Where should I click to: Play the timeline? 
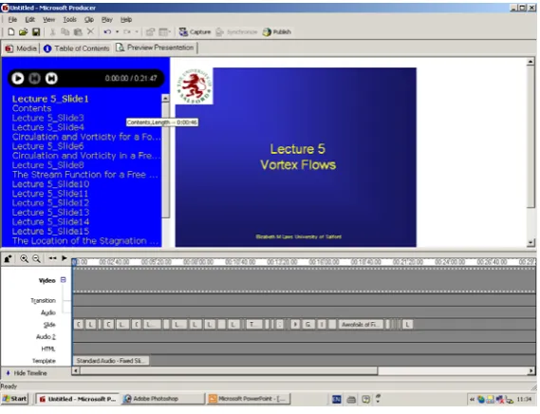pyautogui.click(x=64, y=258)
